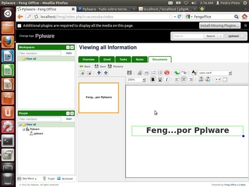This screenshot has width=249, height=187.
Task: Click the red circular link icon
Action: [x=167, y=73]
